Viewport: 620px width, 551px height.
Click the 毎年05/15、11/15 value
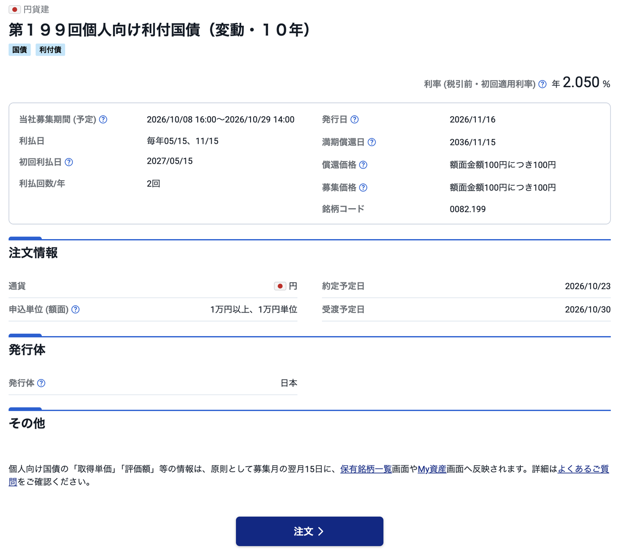[182, 141]
